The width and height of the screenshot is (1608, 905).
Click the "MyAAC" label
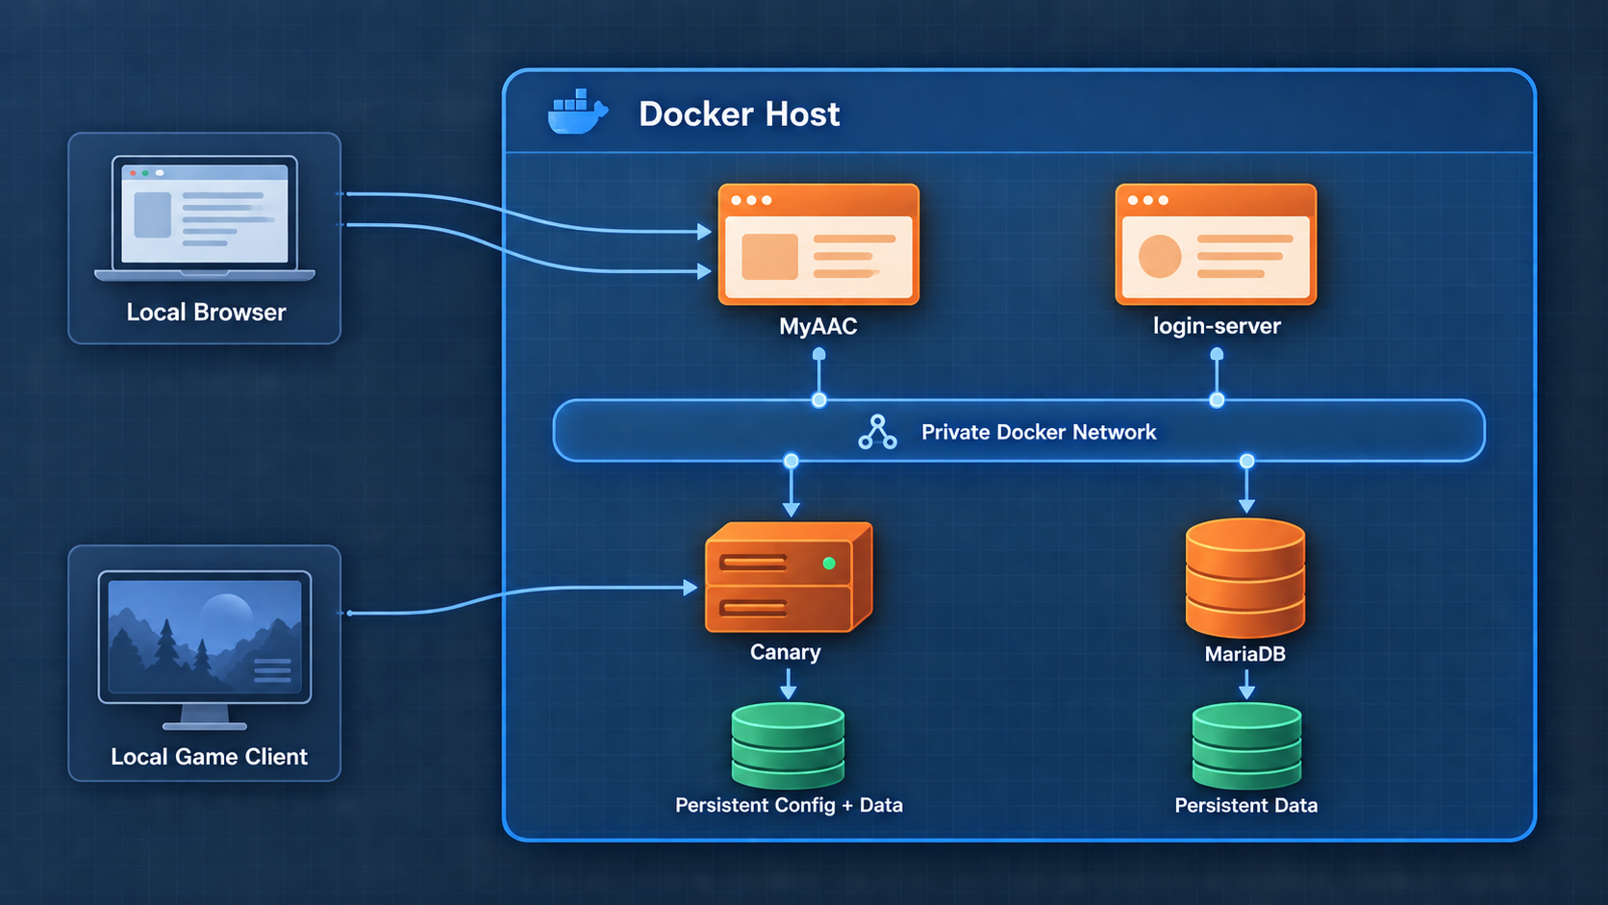[818, 326]
